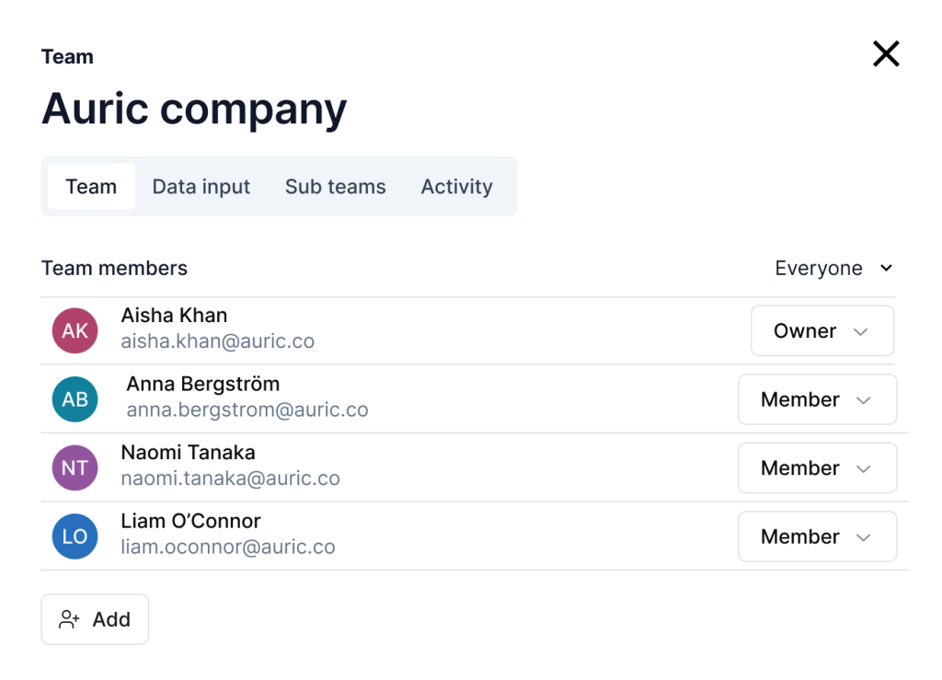Open Liam O'Connor's Member role dropdown
This screenshot has width=942, height=680.
816,536
